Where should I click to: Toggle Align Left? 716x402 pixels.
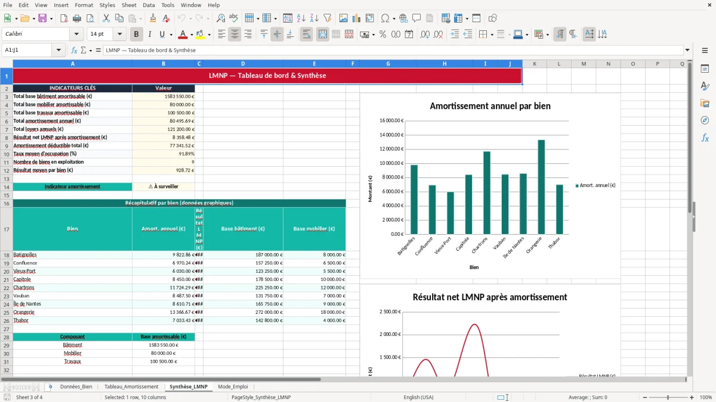[221, 35]
